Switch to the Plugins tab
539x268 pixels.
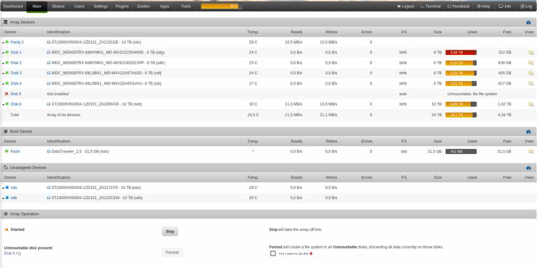click(x=122, y=6)
